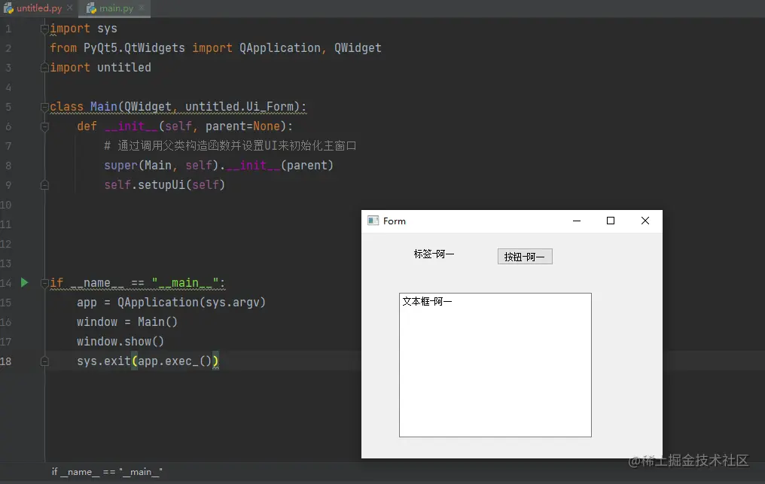Close the untitled.py tab
Image resolution: width=765 pixels, height=484 pixels.
(70, 8)
